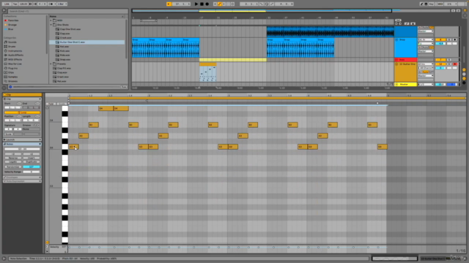
Task: Open the Samples category
Action: (x=13, y=77)
